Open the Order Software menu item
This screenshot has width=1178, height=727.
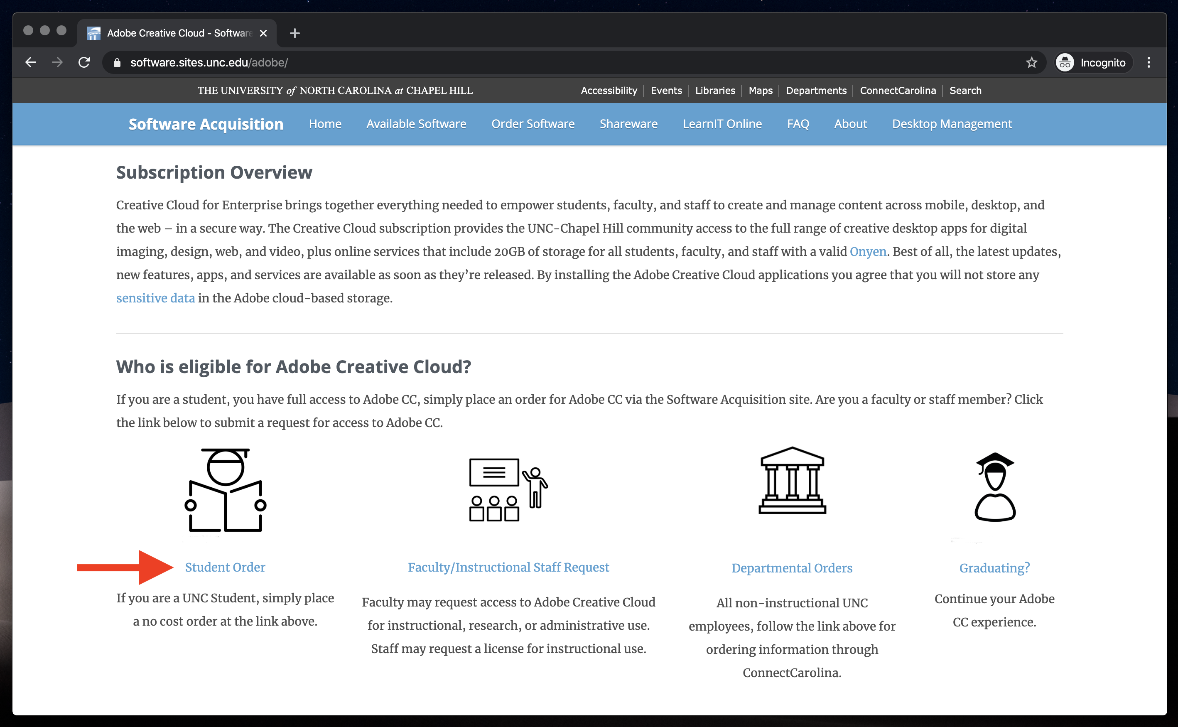(x=533, y=124)
